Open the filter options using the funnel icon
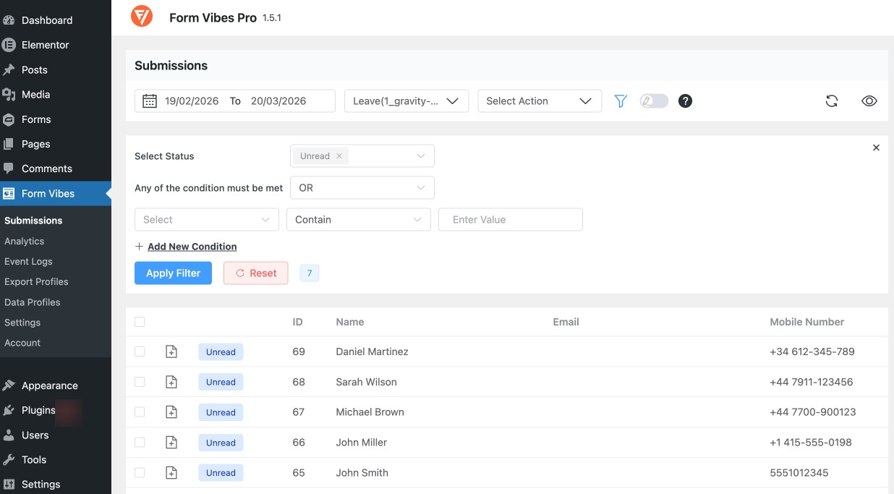This screenshot has width=894, height=494. click(x=621, y=101)
